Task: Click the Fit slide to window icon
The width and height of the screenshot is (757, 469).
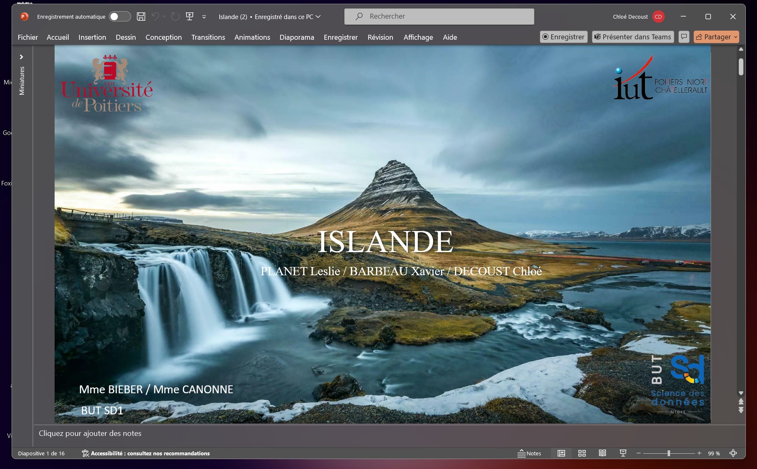Action: point(733,453)
